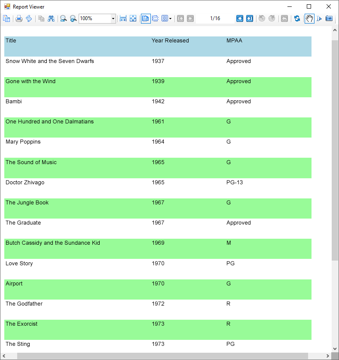Click inside the 100% zoom field
This screenshot has width=339, height=360.
coord(95,18)
